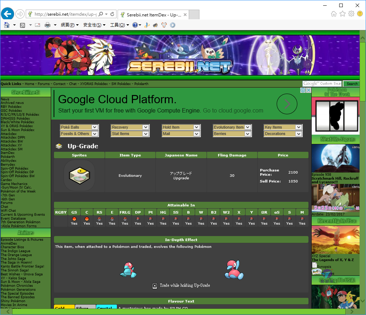Open Archived news in sidebar
The height and width of the screenshot is (315, 366).
(12, 103)
